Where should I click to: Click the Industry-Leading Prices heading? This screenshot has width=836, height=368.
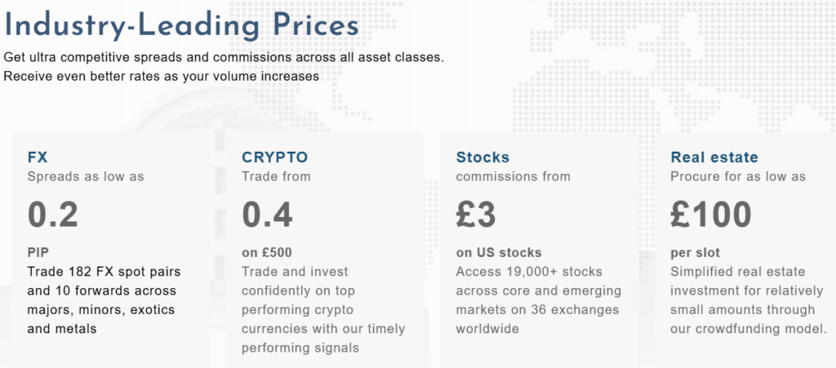click(181, 25)
